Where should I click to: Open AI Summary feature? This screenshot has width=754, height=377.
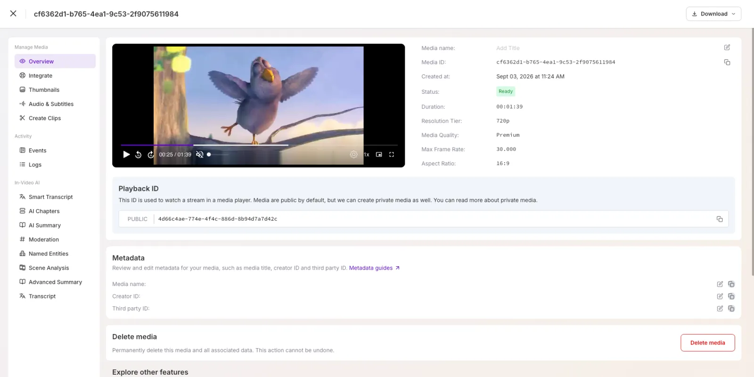pyautogui.click(x=55, y=225)
